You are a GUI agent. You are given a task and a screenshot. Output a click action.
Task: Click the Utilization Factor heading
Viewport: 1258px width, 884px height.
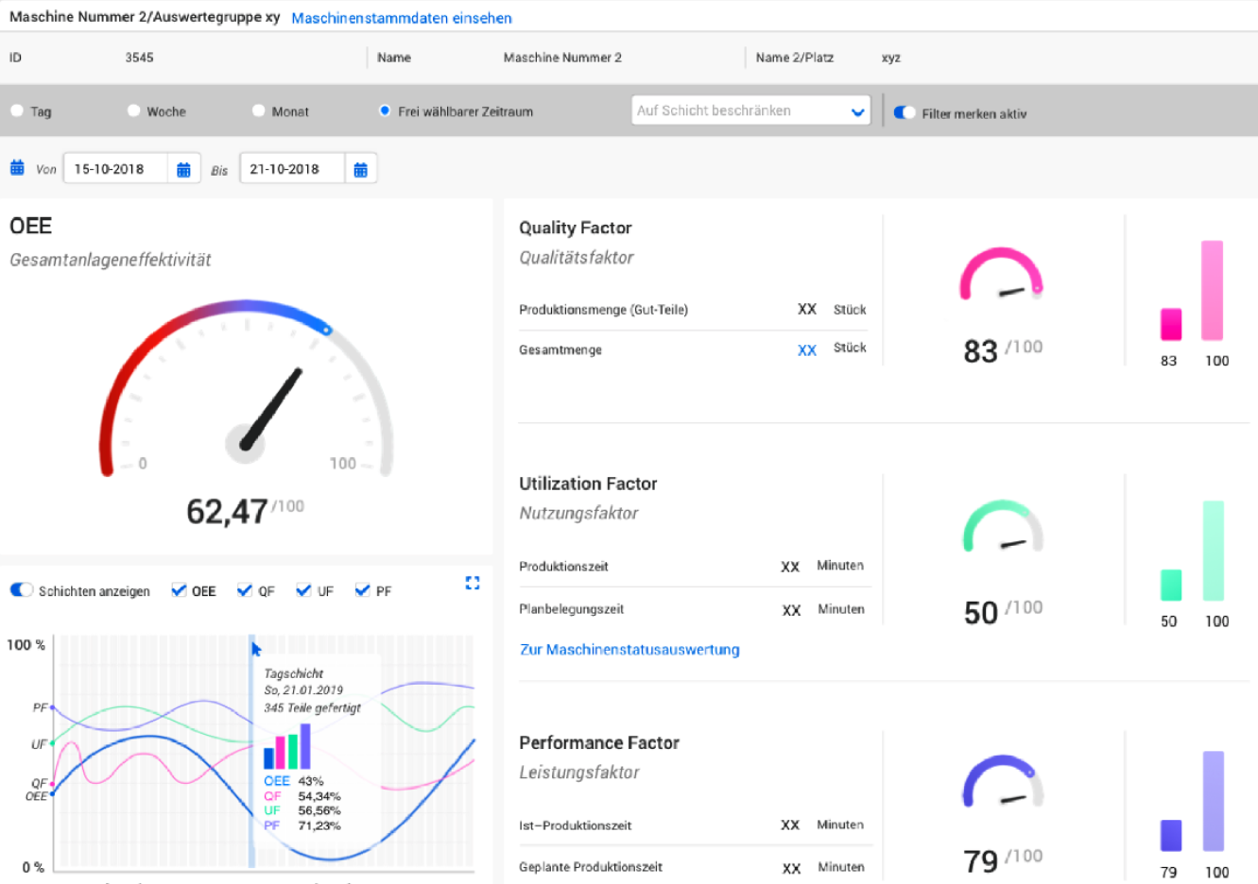588,484
